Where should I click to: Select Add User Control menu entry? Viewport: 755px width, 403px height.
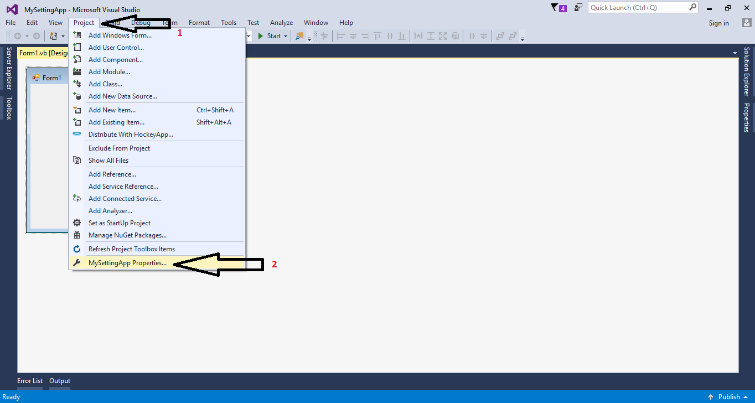coord(156,48)
